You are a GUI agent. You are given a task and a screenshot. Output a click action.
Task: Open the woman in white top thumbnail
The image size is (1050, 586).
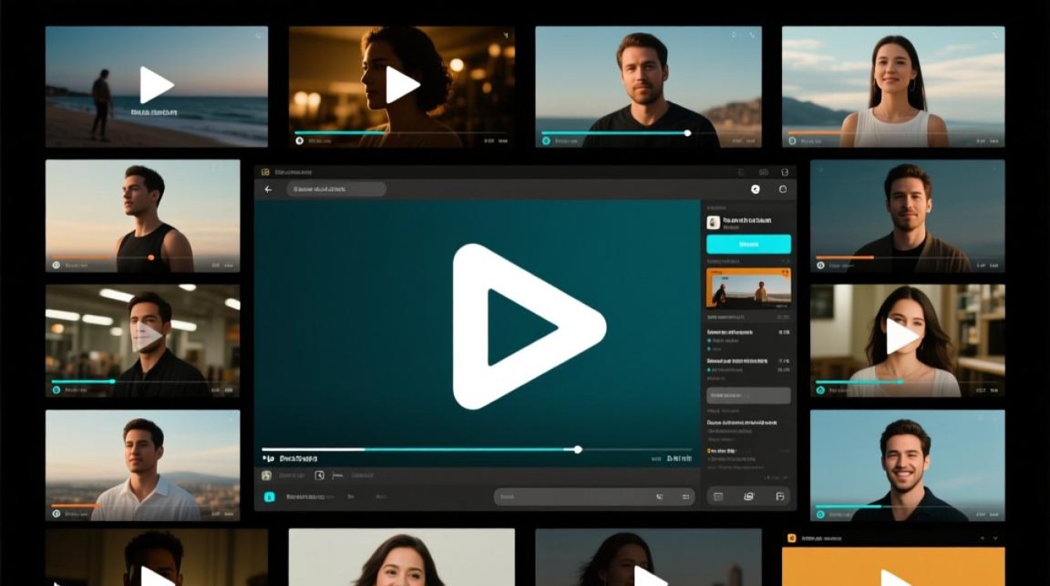[893, 87]
